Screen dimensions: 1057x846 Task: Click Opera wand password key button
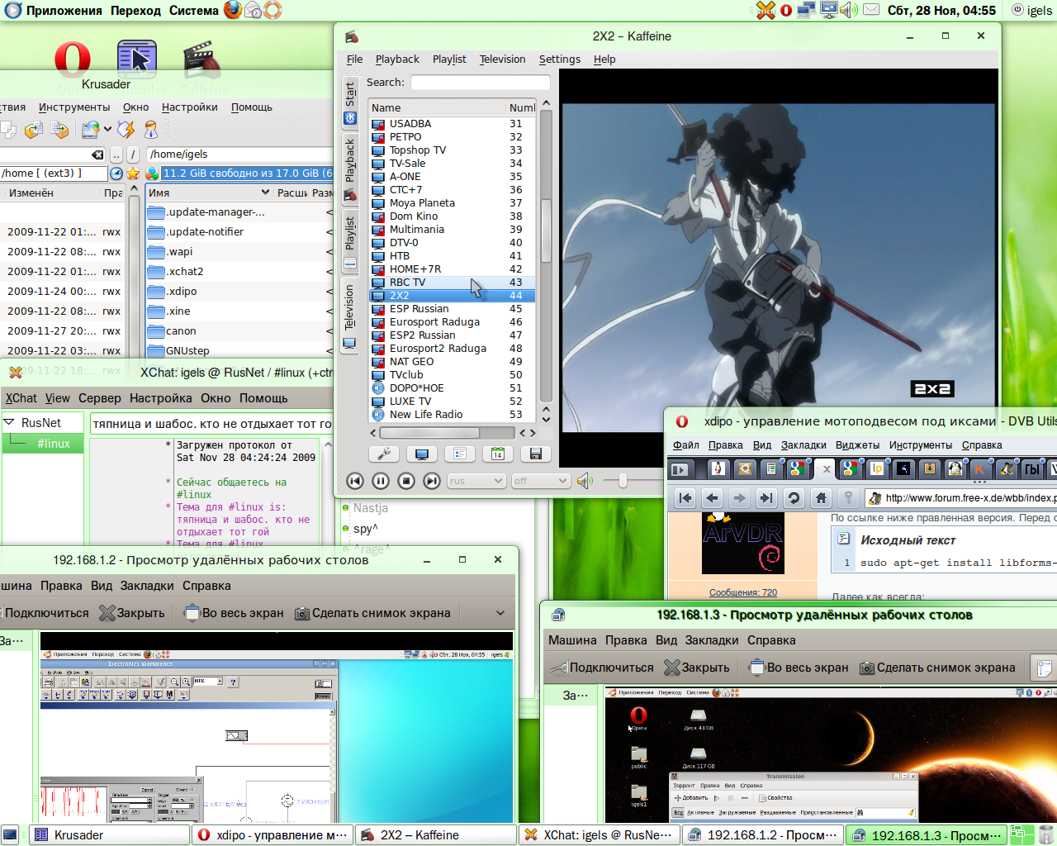pyautogui.click(x=848, y=498)
